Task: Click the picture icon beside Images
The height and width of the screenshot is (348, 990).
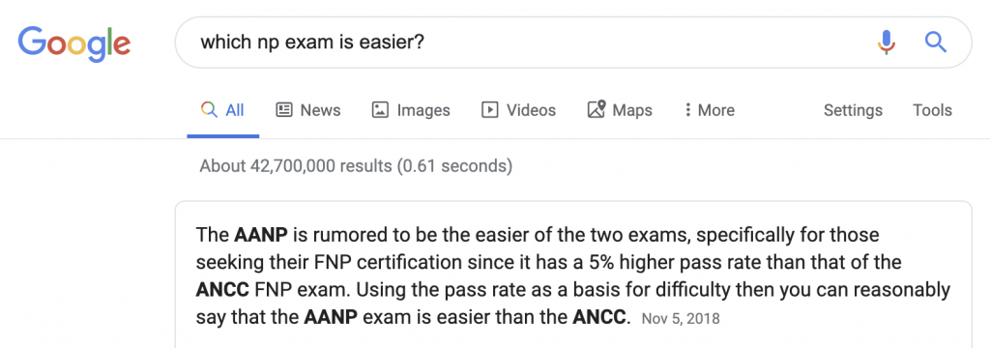Action: pos(380,110)
